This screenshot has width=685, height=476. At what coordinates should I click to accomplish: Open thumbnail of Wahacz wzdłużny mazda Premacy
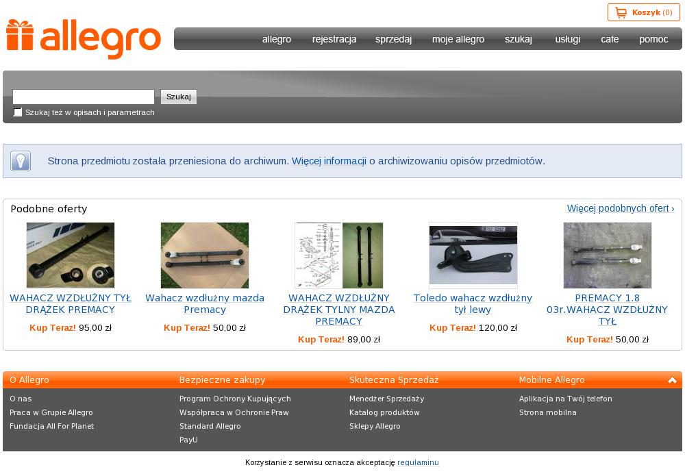[x=205, y=255]
